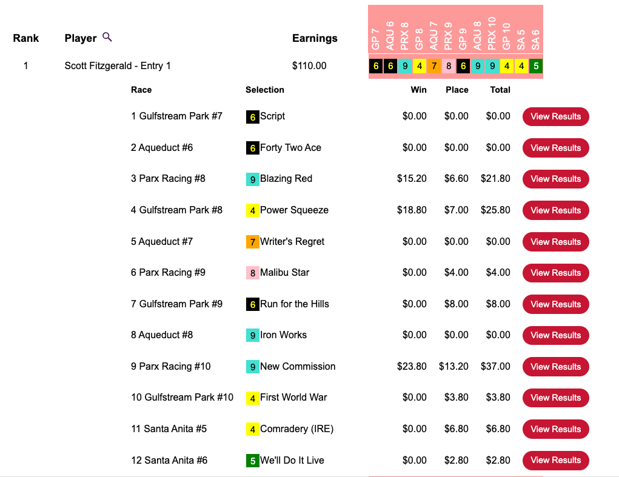Click the Earnings column header
Image resolution: width=619 pixels, height=477 pixels.
coord(315,38)
